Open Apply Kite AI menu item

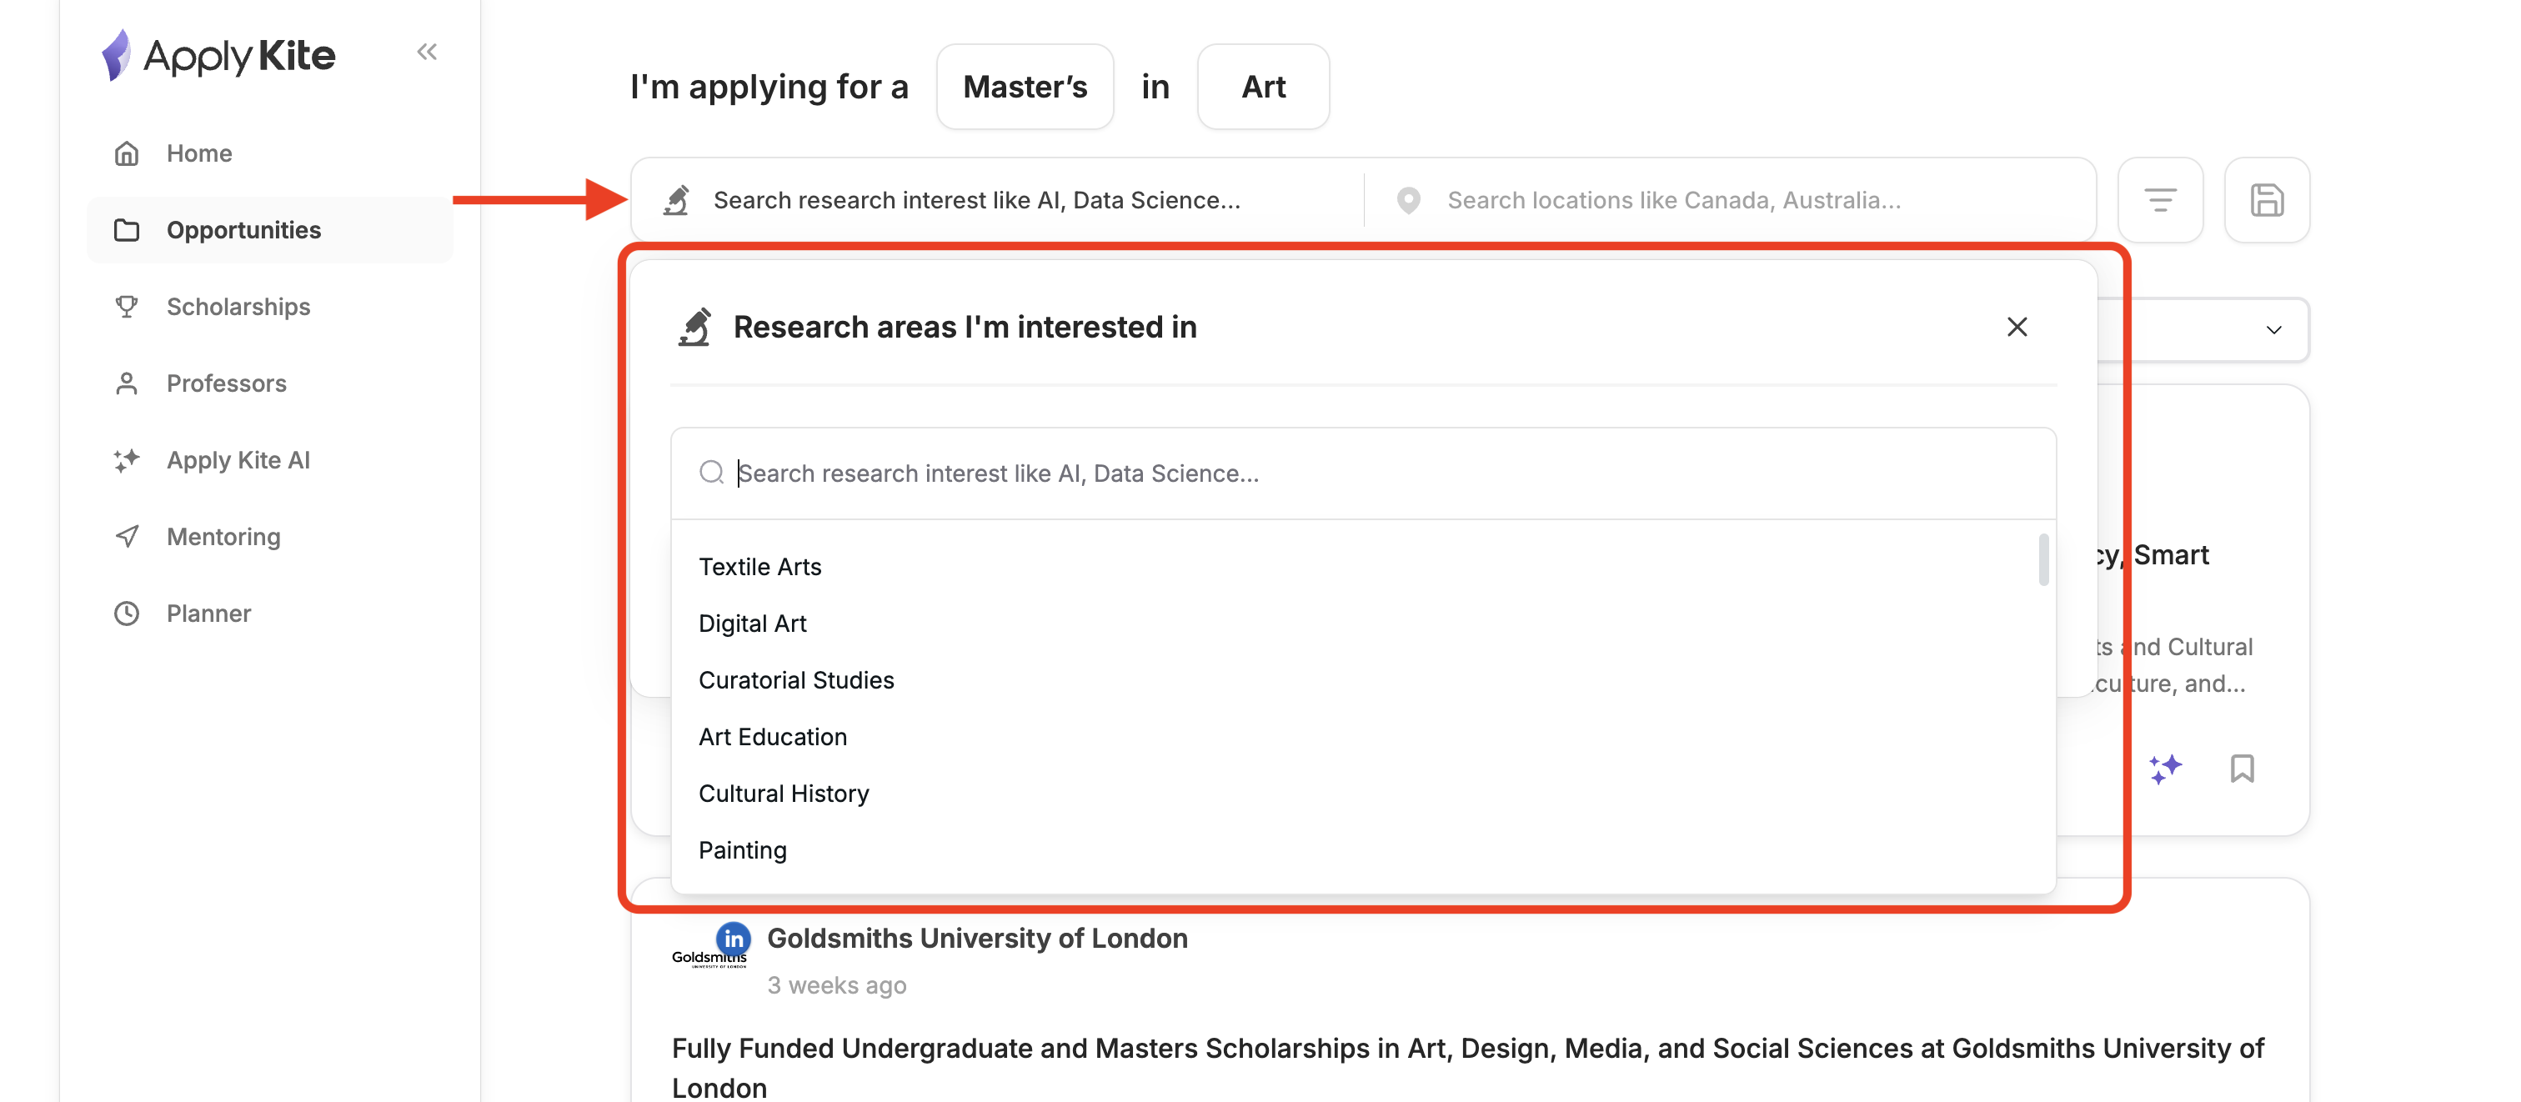point(238,460)
